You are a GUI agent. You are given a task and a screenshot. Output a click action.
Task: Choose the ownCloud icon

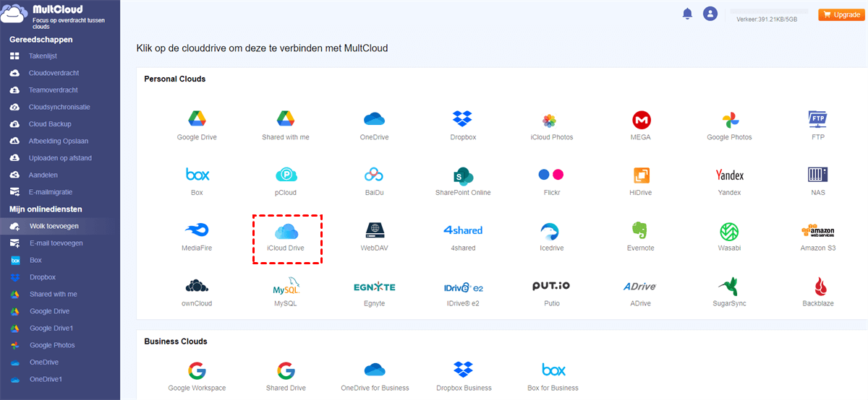coord(197,286)
